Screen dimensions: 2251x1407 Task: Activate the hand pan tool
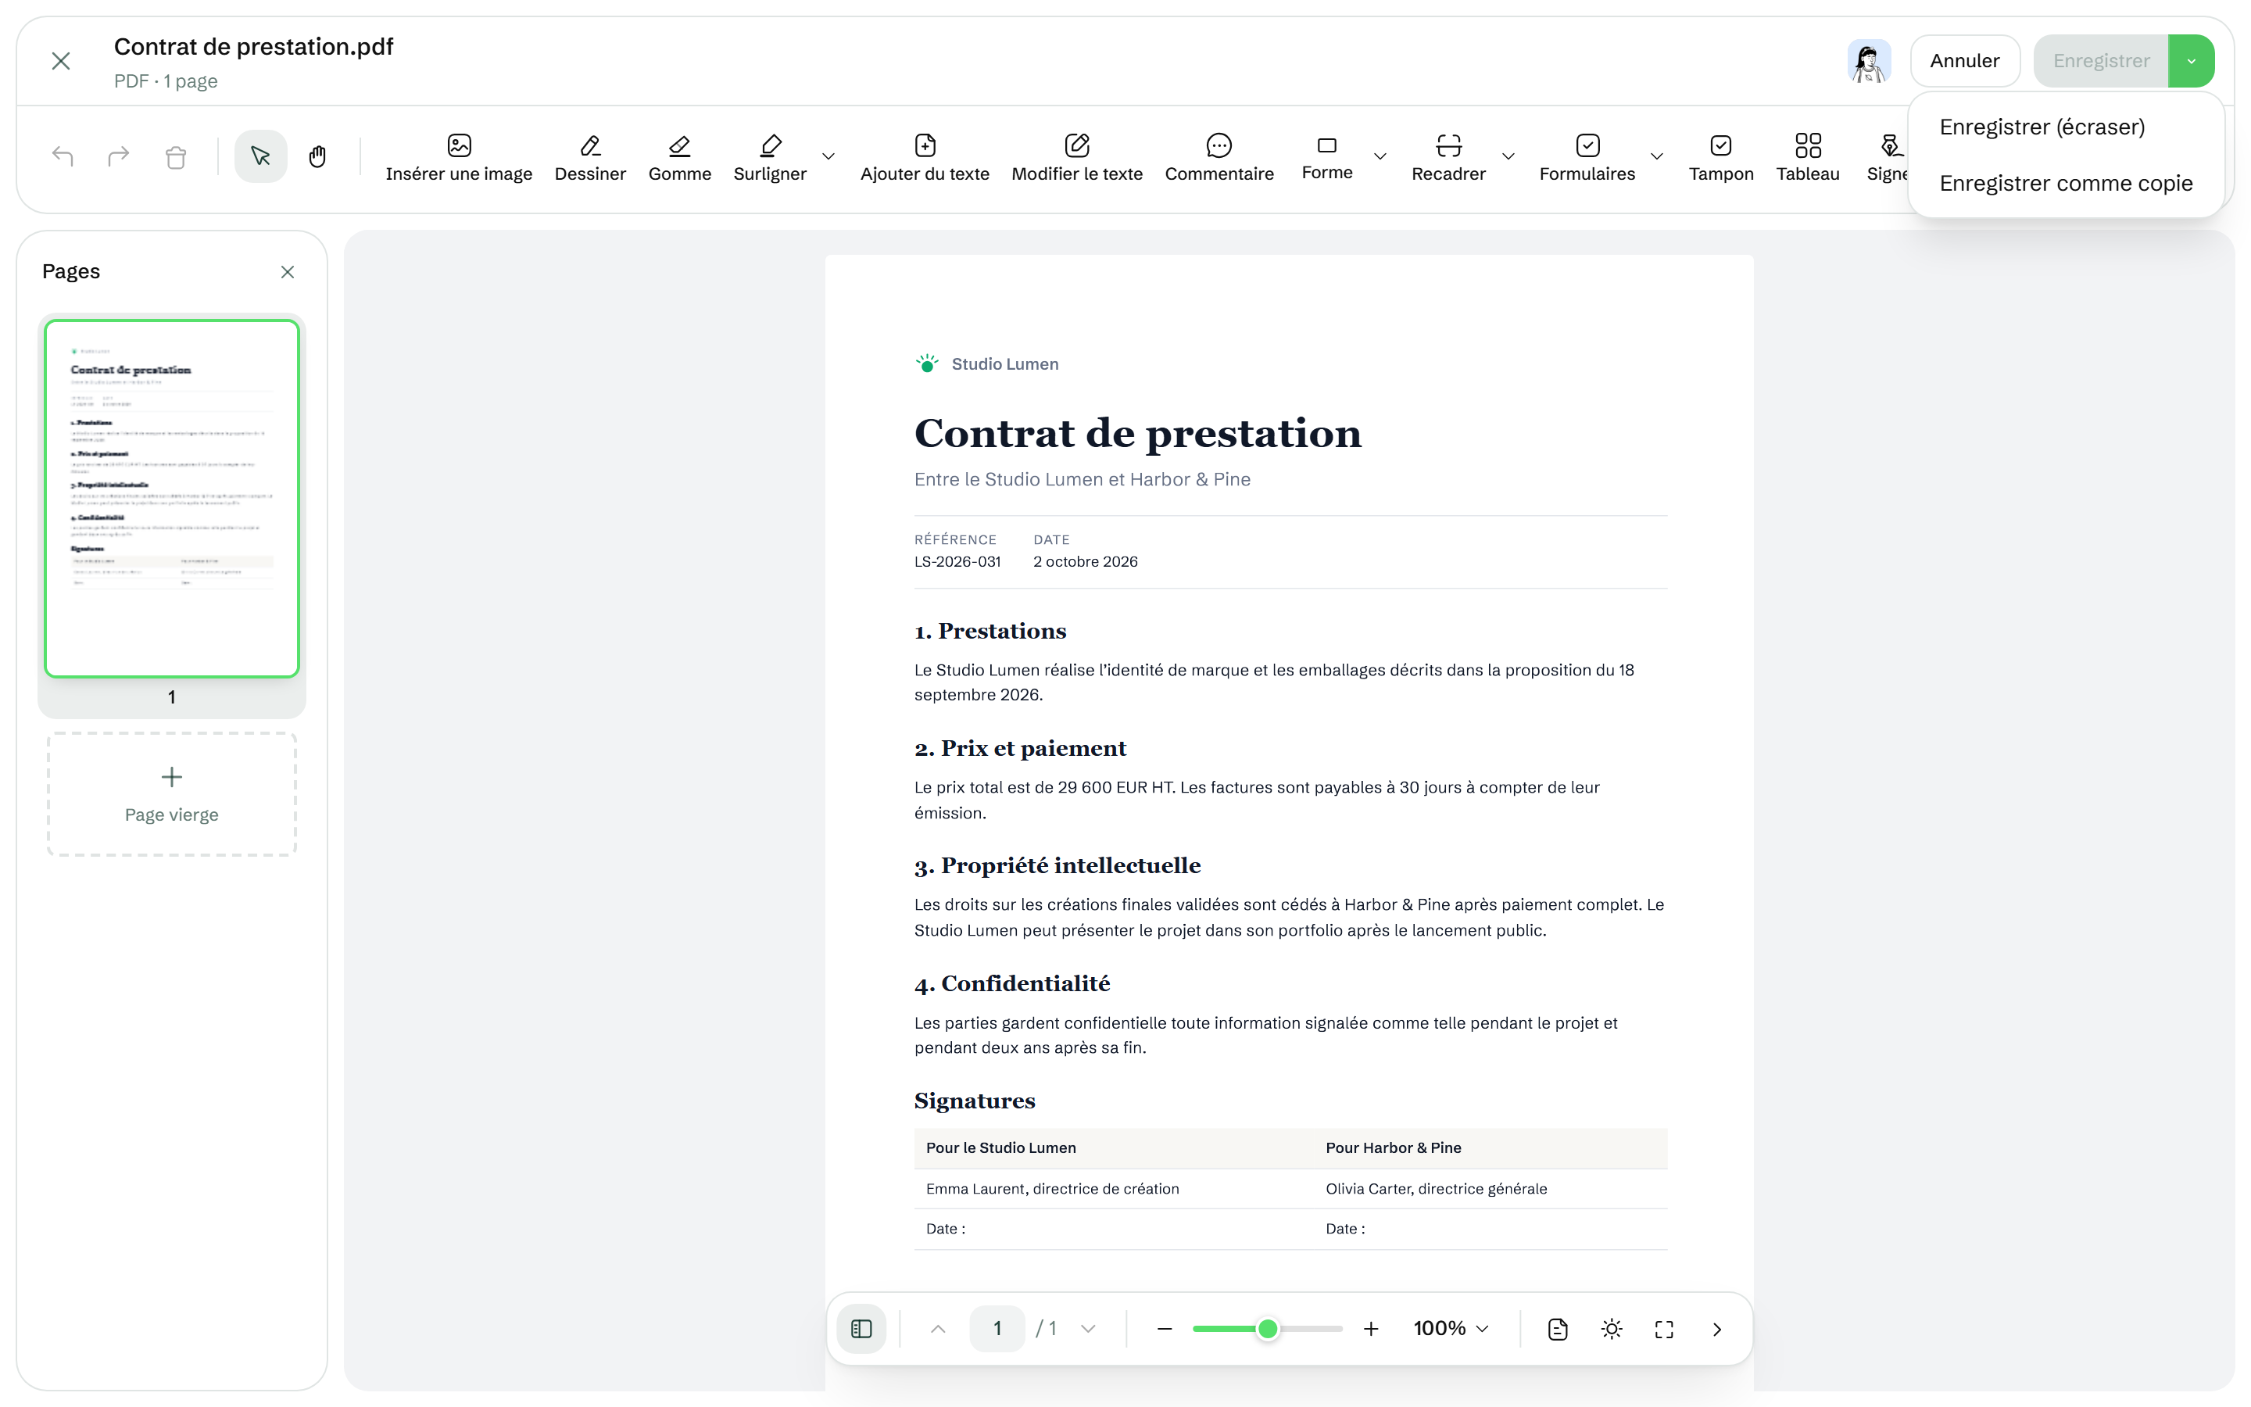pos(317,156)
